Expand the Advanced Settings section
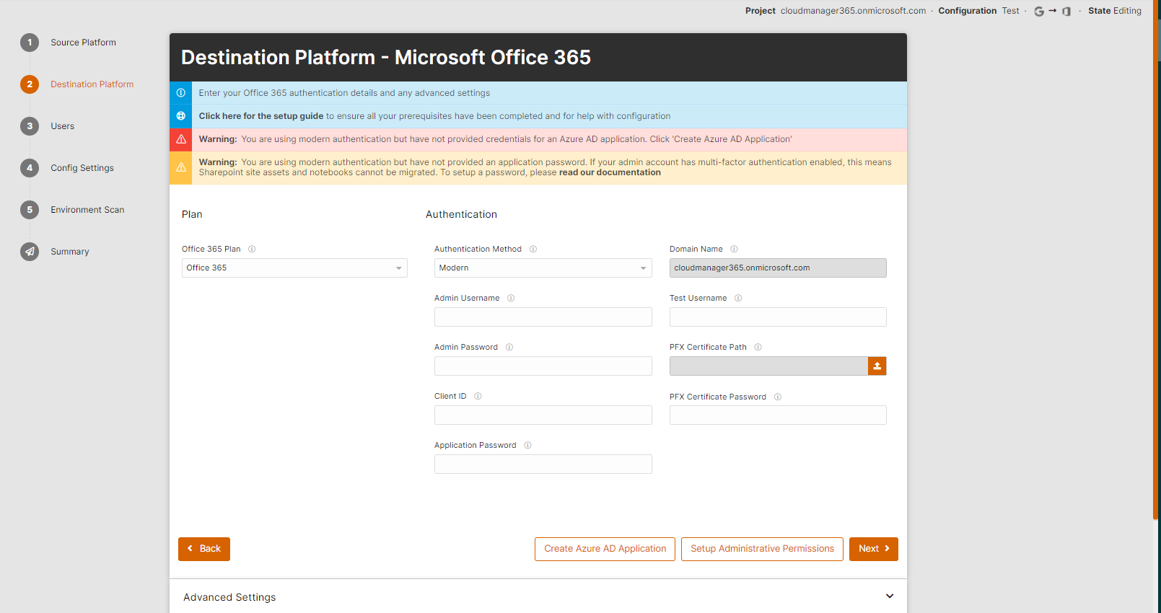 coord(538,596)
